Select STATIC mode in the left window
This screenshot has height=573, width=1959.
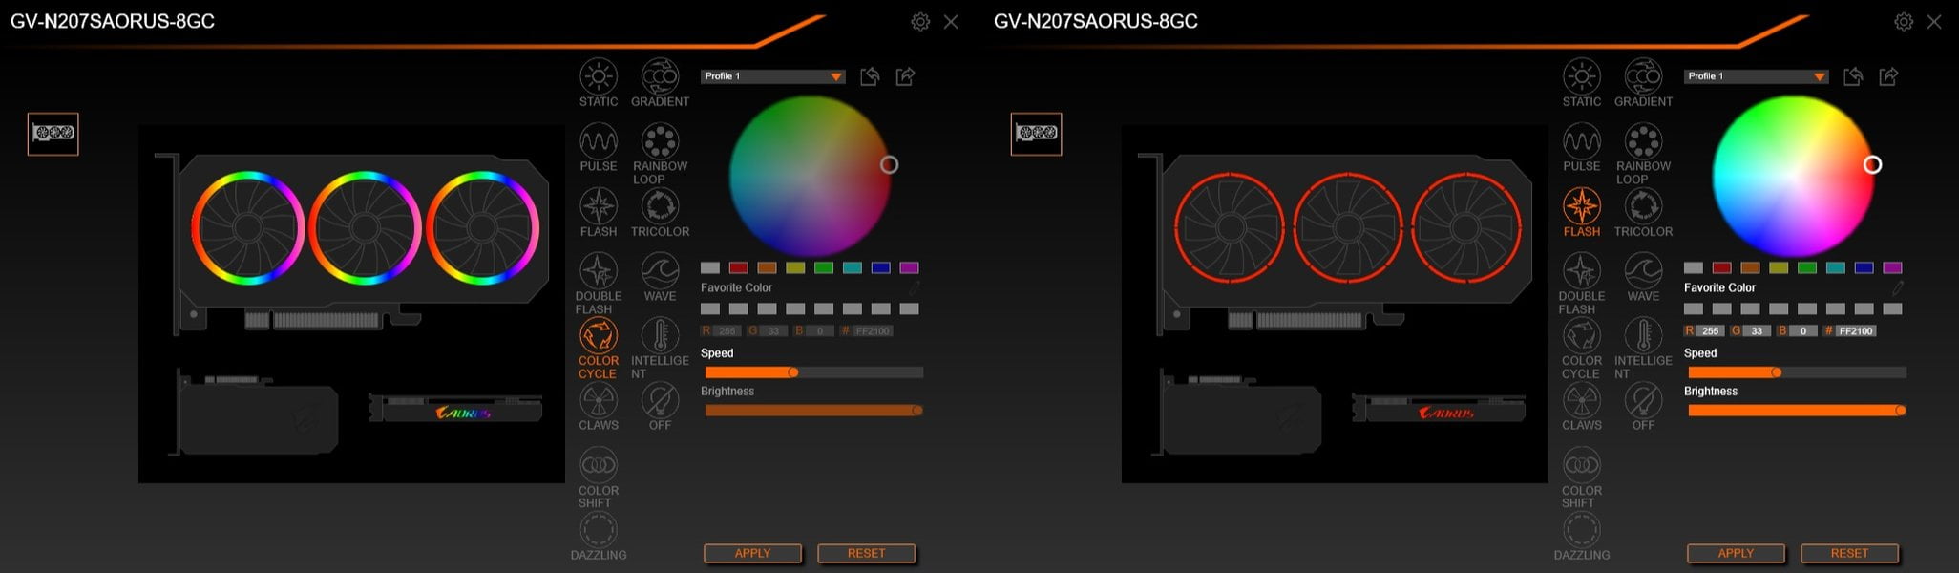(x=599, y=76)
